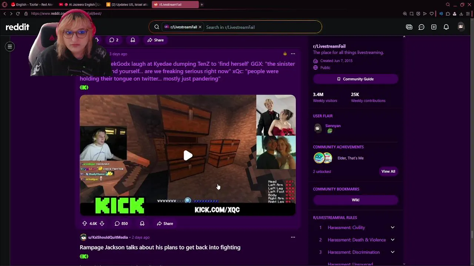Go to the reddit home logo
The image size is (474, 266).
point(17,27)
